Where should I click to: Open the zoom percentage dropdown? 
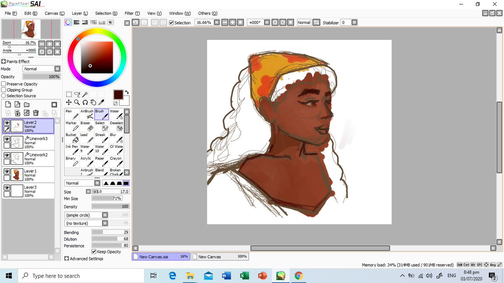coord(217,23)
